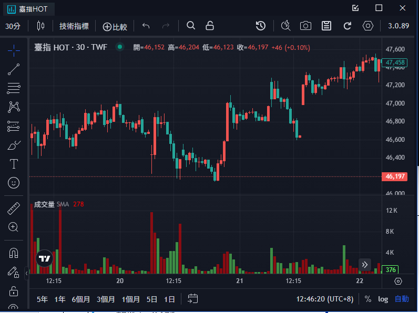Open time axis settings hexagon icon
Screen dimensions: 419x313
coord(398,281)
